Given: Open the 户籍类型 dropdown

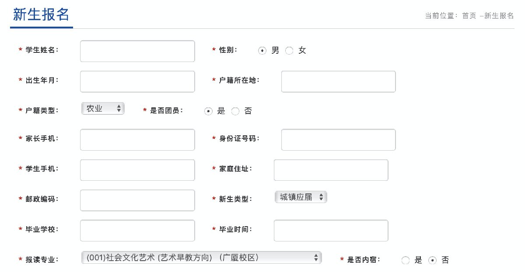Looking at the screenshot, I should tap(103, 109).
